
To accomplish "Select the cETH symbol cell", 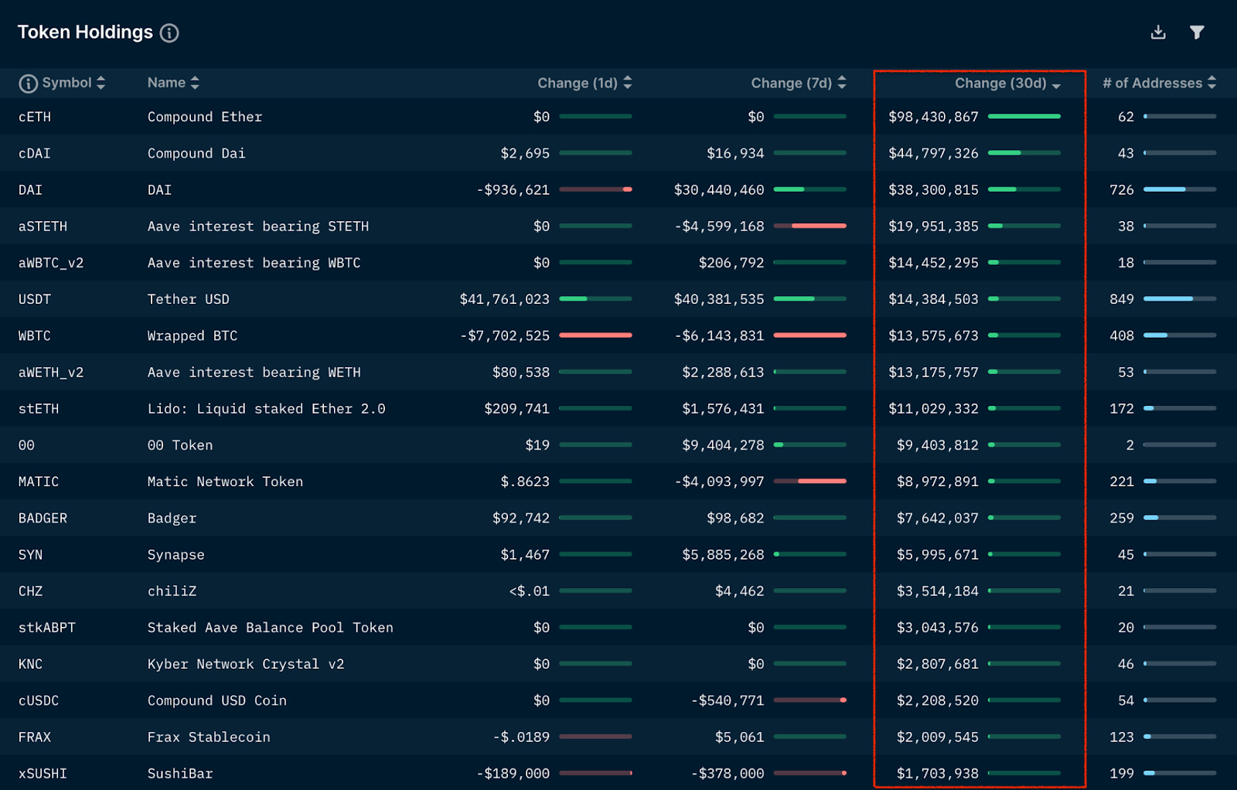I will point(35,117).
